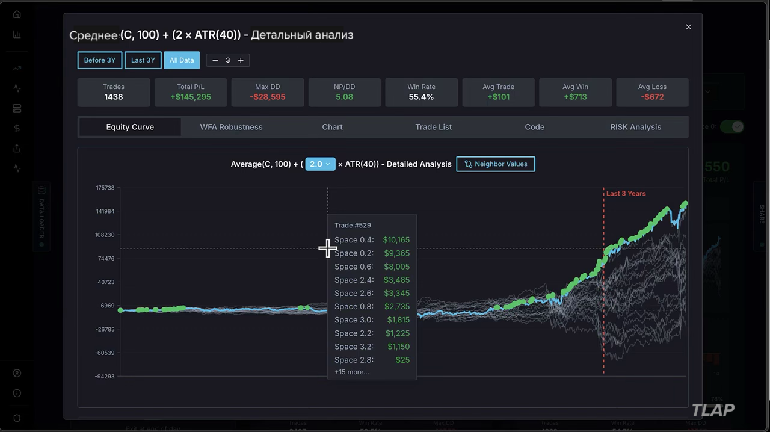
Task: Click the Win Rate 55.4% card
Action: (x=421, y=92)
